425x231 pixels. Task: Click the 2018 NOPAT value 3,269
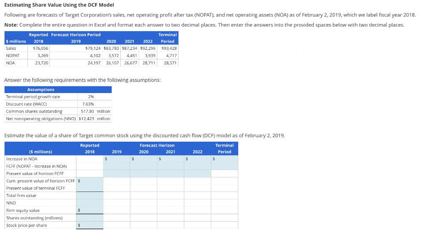click(43, 56)
